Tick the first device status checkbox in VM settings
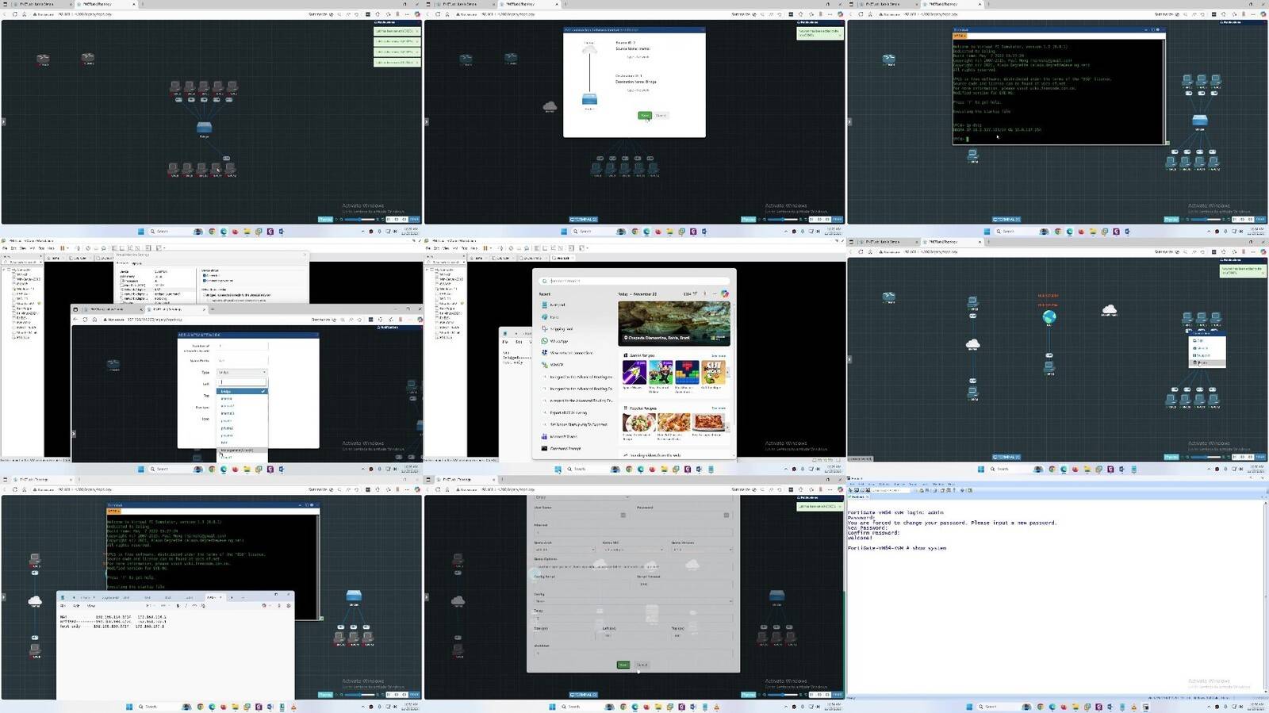Viewport: 1269px width, 713px height. (205, 275)
